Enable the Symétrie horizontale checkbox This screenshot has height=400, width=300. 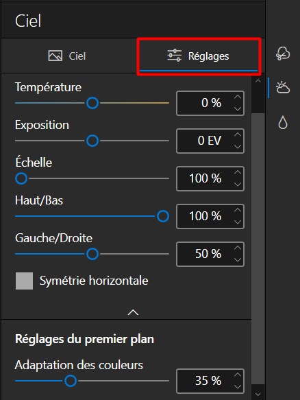tap(24, 281)
